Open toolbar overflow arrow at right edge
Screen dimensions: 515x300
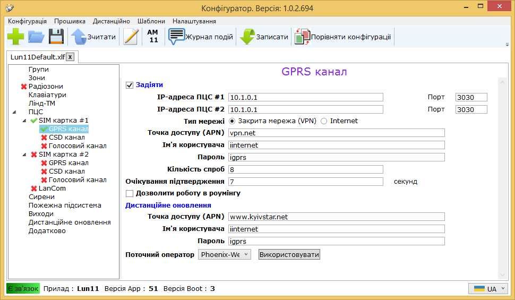coord(507,45)
